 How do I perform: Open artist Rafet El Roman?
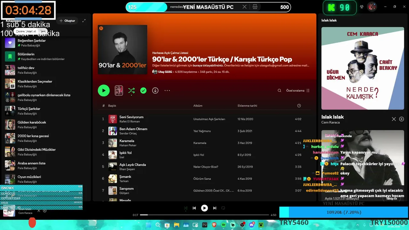click(129, 121)
